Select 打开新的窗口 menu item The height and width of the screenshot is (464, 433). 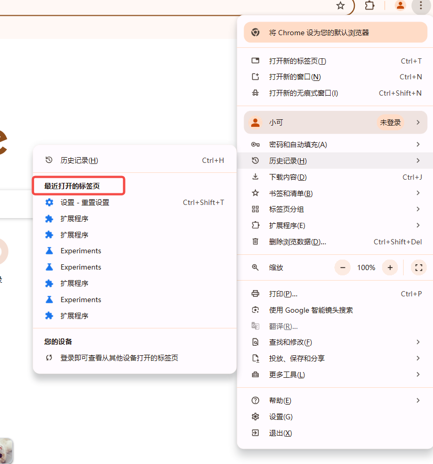point(335,77)
